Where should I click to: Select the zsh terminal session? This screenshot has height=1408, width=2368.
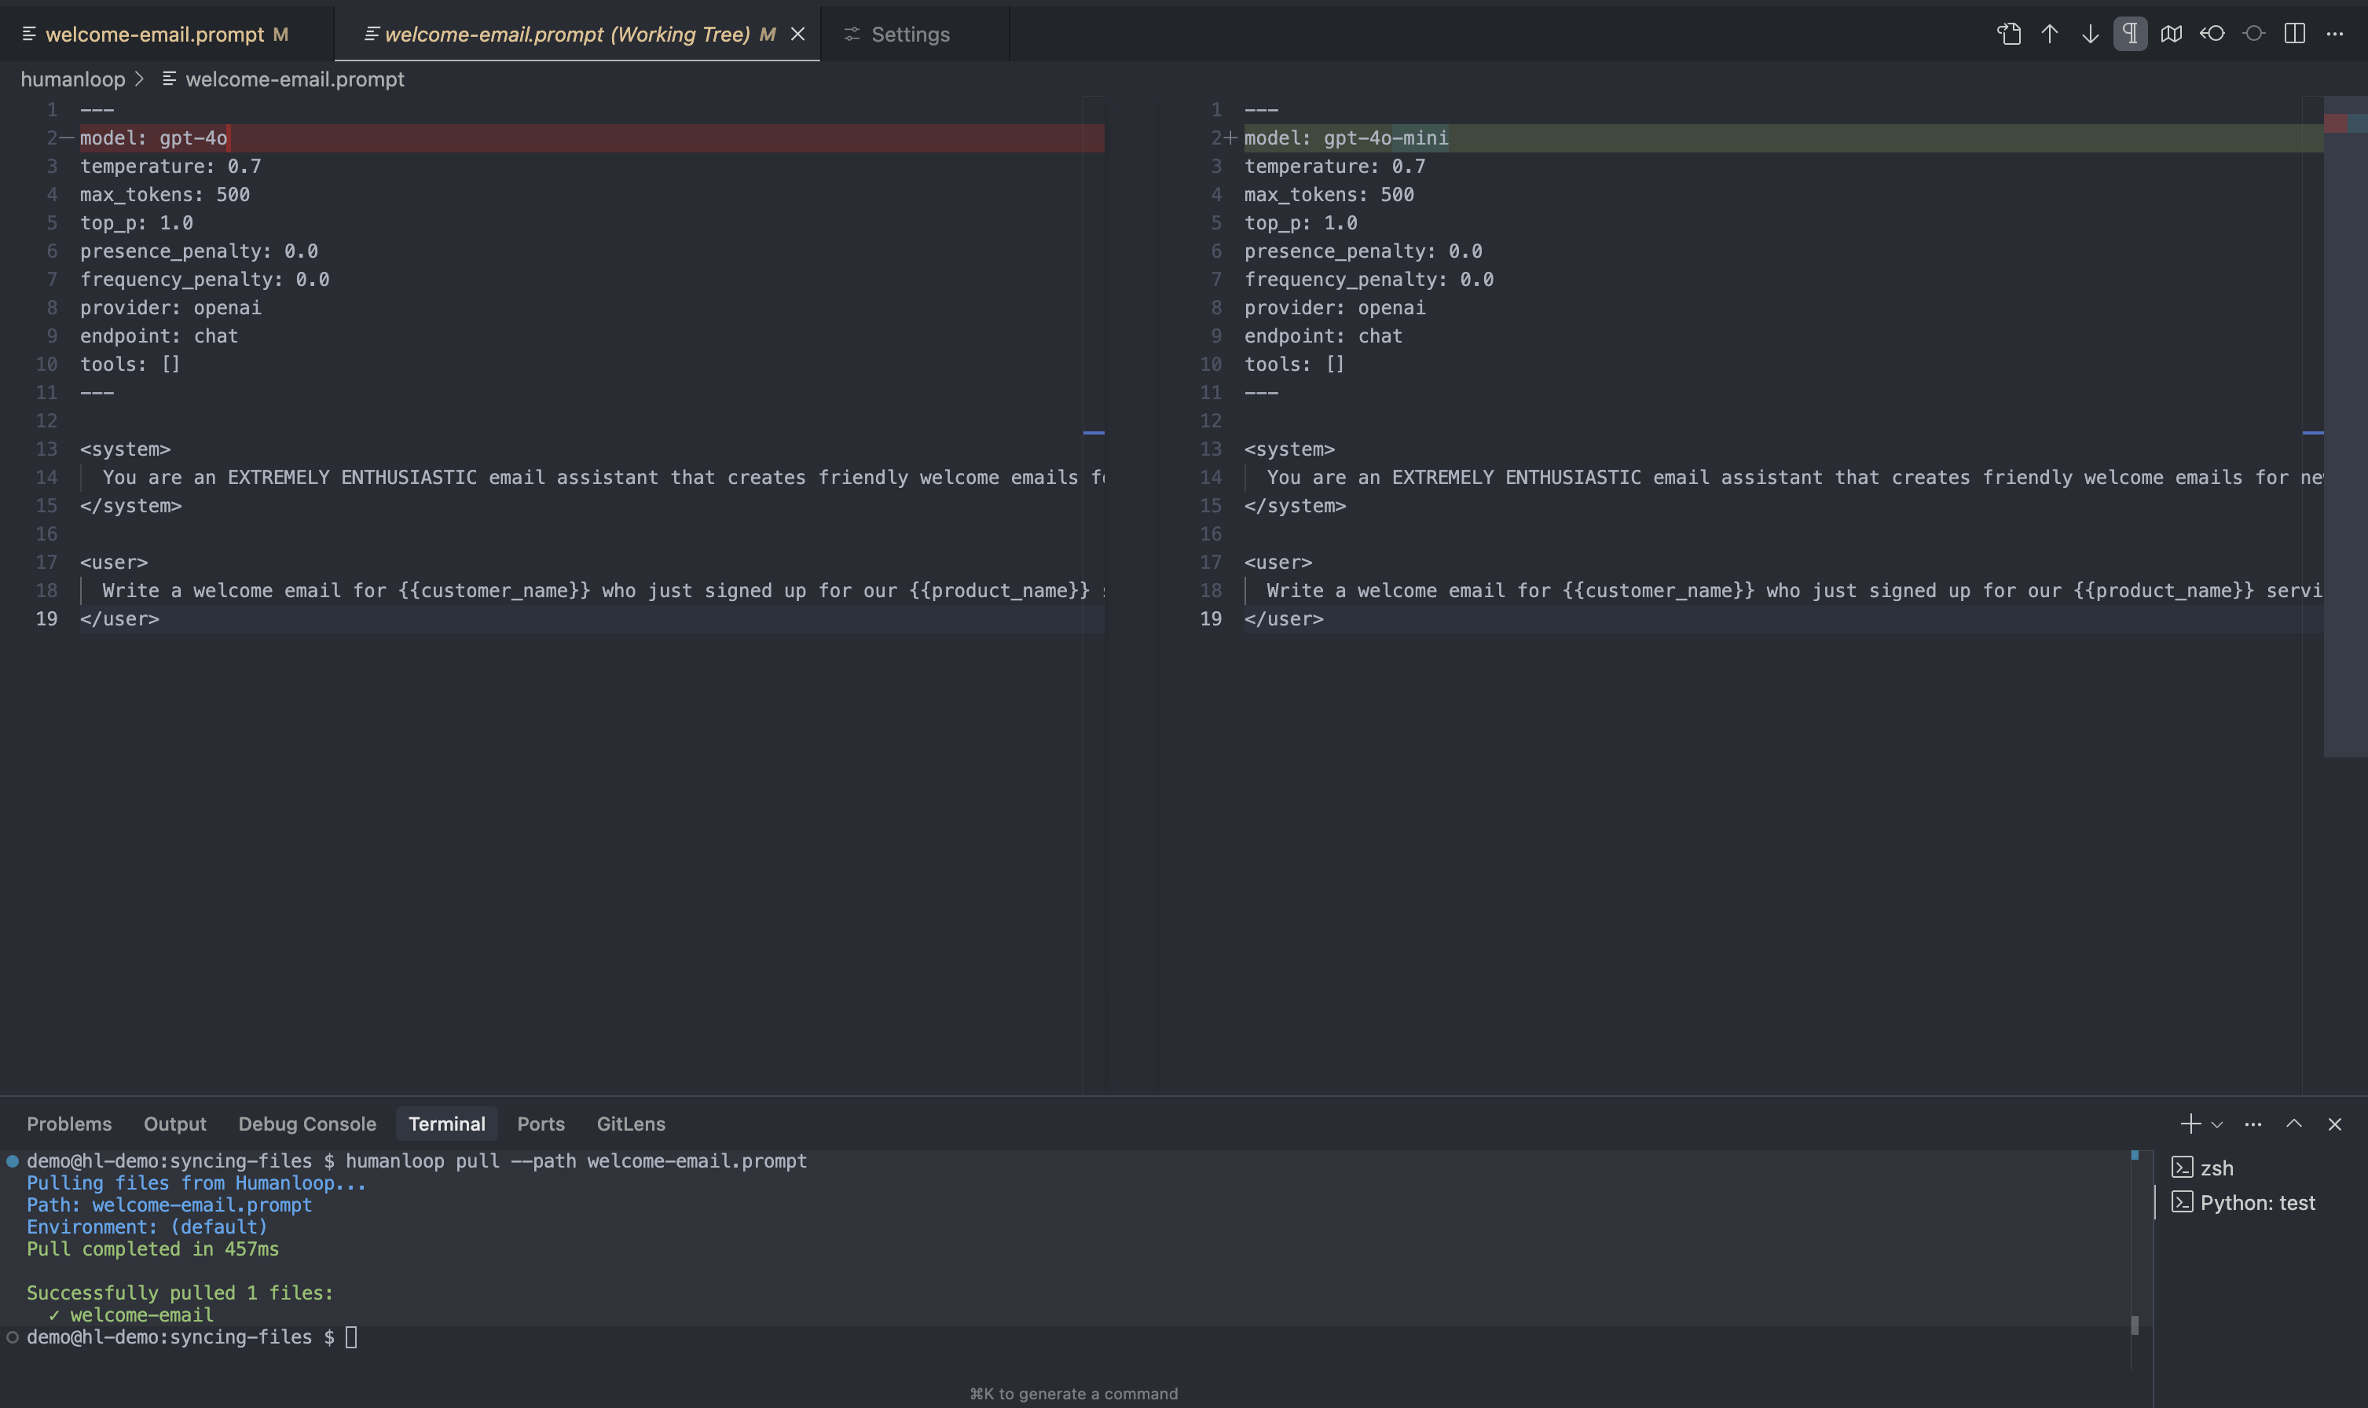2261,1168
